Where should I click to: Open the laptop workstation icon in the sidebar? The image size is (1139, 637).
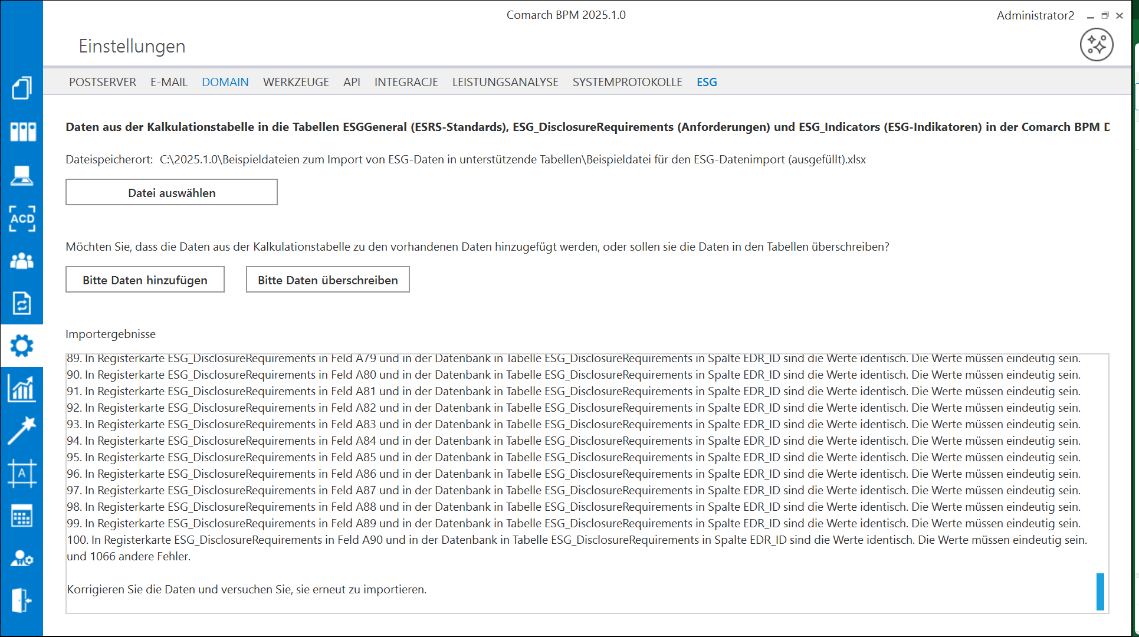coord(22,175)
